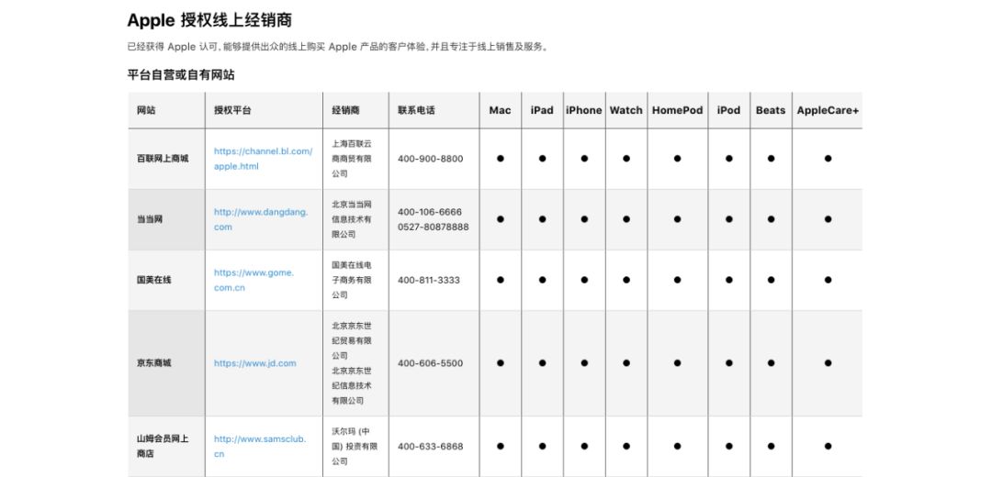Click the iPod dot in 当当网 row
This screenshot has height=477, width=992.
[728, 219]
